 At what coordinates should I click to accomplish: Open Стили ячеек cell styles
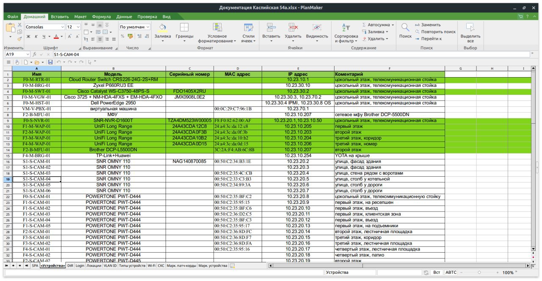point(248,33)
